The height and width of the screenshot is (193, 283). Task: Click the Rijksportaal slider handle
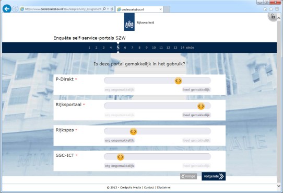point(201,106)
